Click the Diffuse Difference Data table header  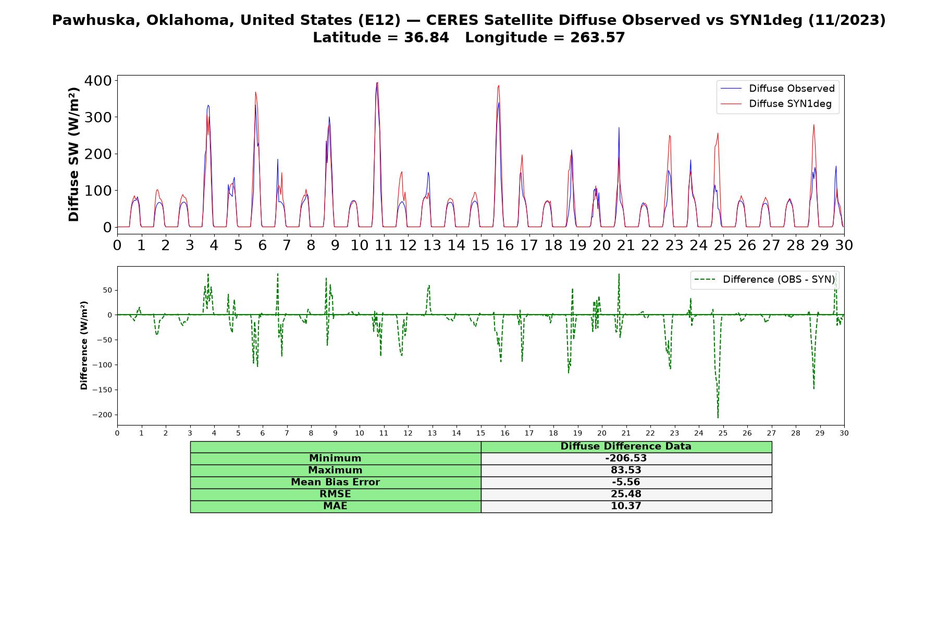(x=626, y=447)
